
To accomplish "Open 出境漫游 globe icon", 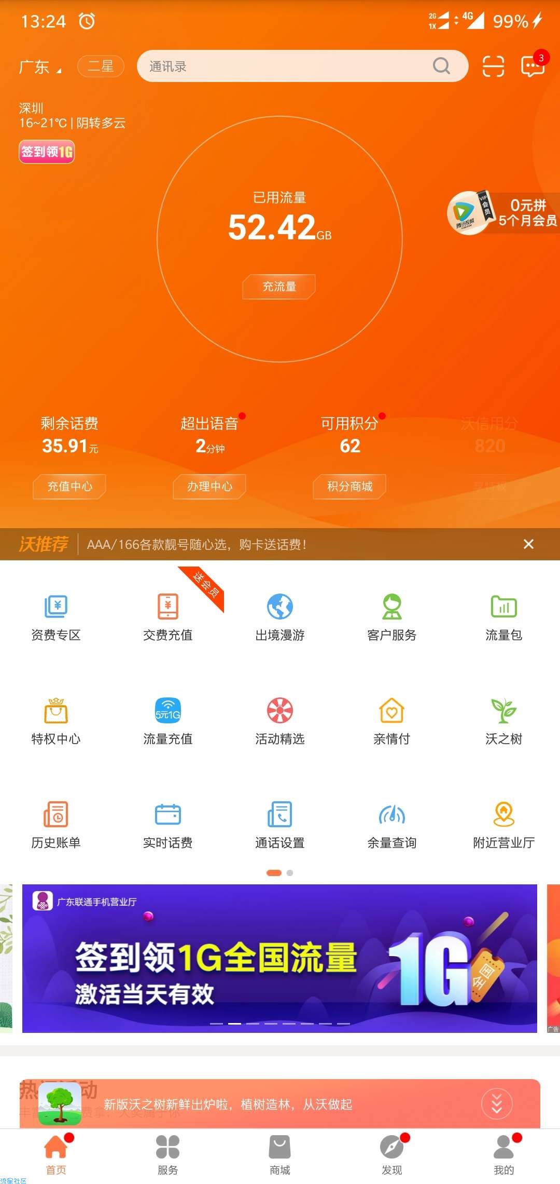I will (280, 606).
